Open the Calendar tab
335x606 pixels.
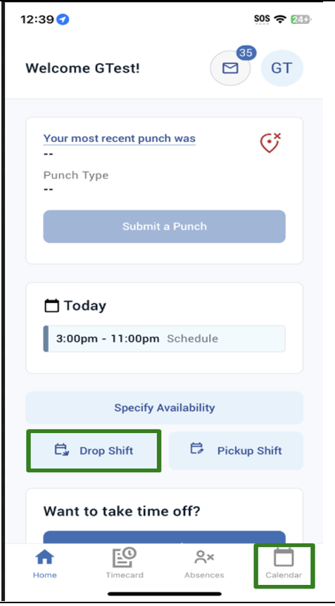tap(284, 565)
